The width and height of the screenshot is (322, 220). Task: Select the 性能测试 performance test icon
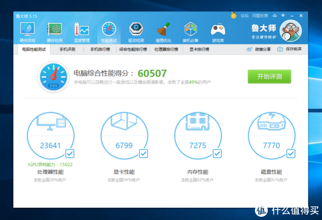pyautogui.click(x=109, y=32)
